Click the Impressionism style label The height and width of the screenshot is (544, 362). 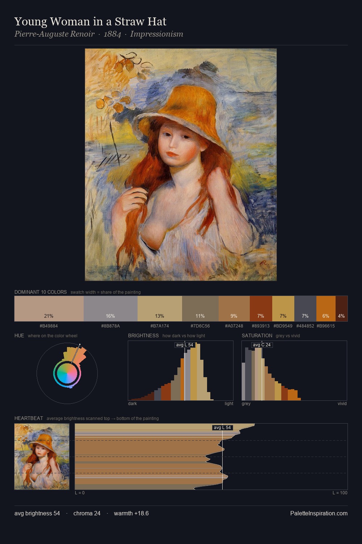(x=157, y=34)
